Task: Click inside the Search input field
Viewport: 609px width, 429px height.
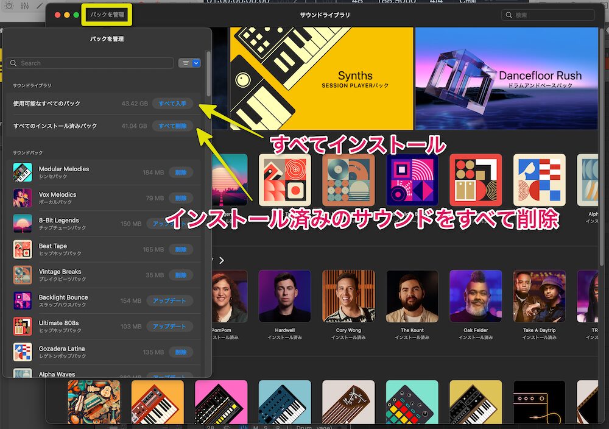Action: [91, 63]
